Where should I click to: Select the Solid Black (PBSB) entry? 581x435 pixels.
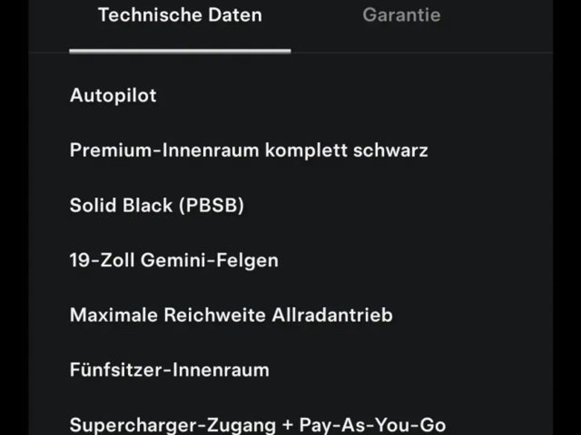(x=157, y=205)
